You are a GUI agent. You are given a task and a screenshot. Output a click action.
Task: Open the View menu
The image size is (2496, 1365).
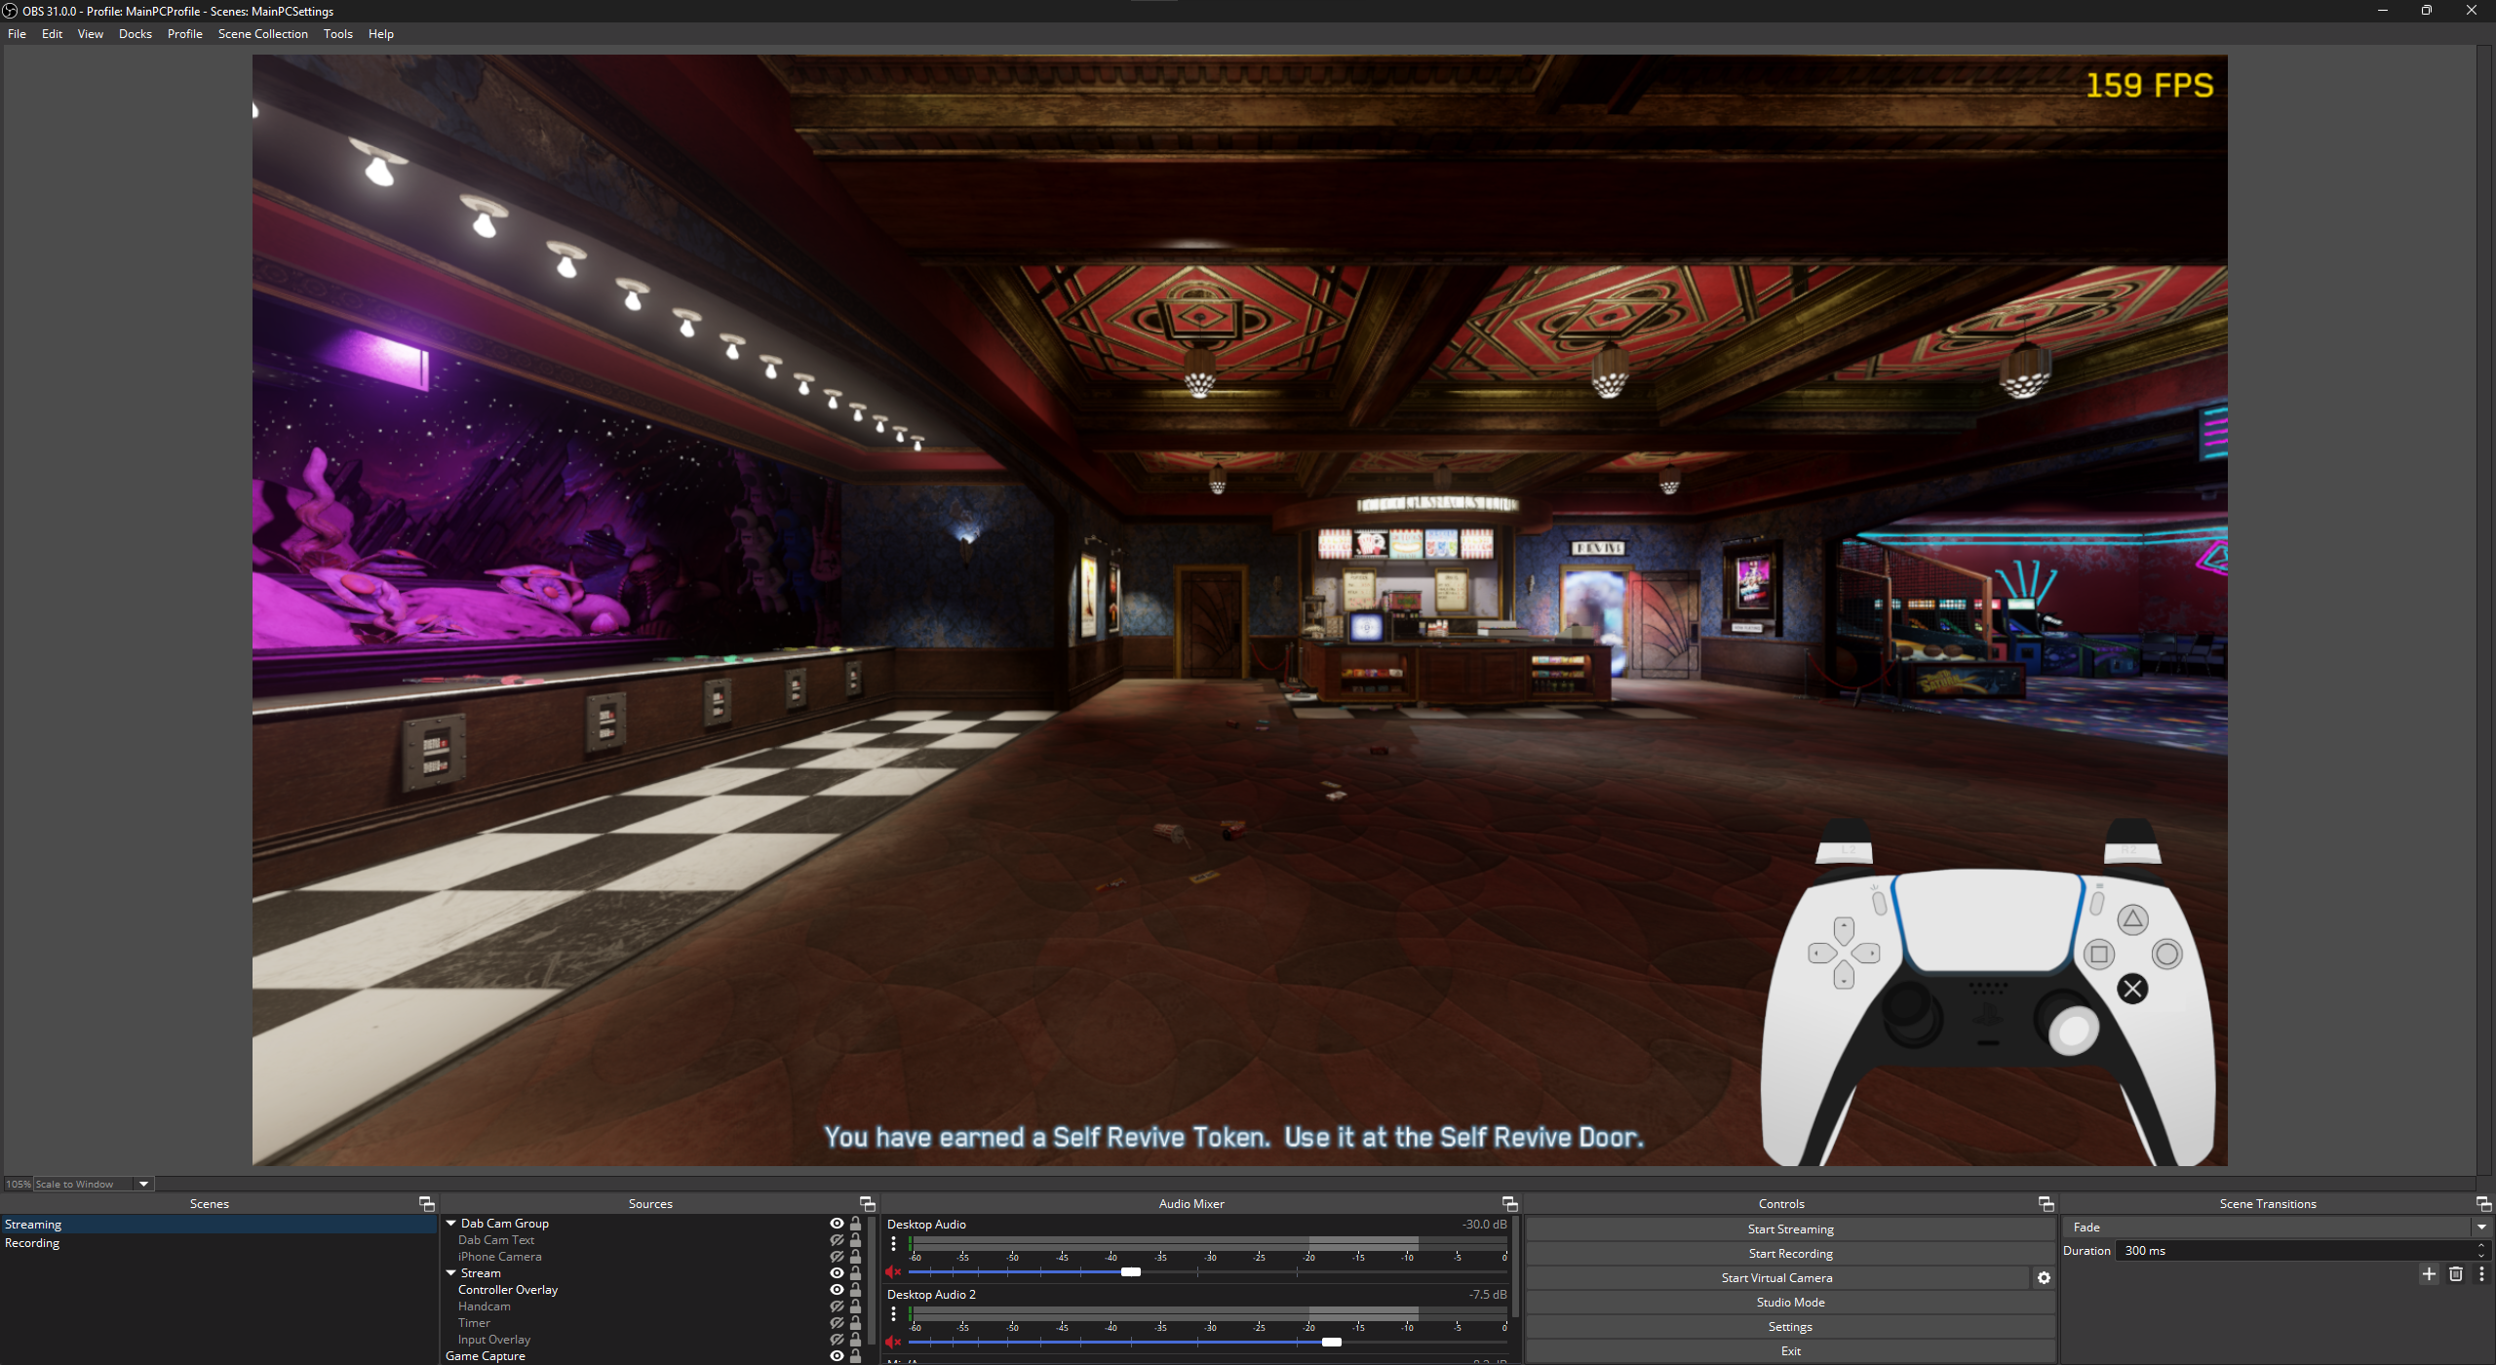point(90,34)
